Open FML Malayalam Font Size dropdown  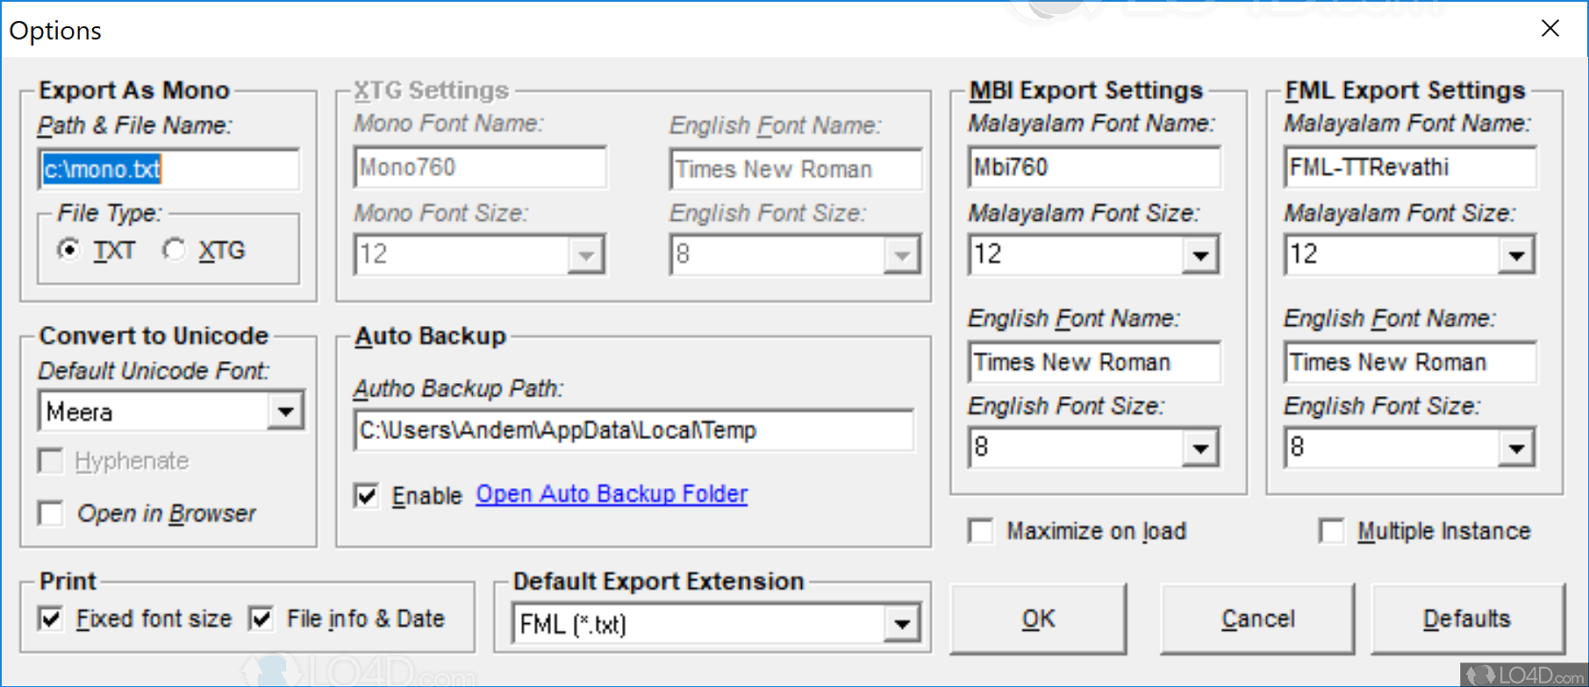1515,255
